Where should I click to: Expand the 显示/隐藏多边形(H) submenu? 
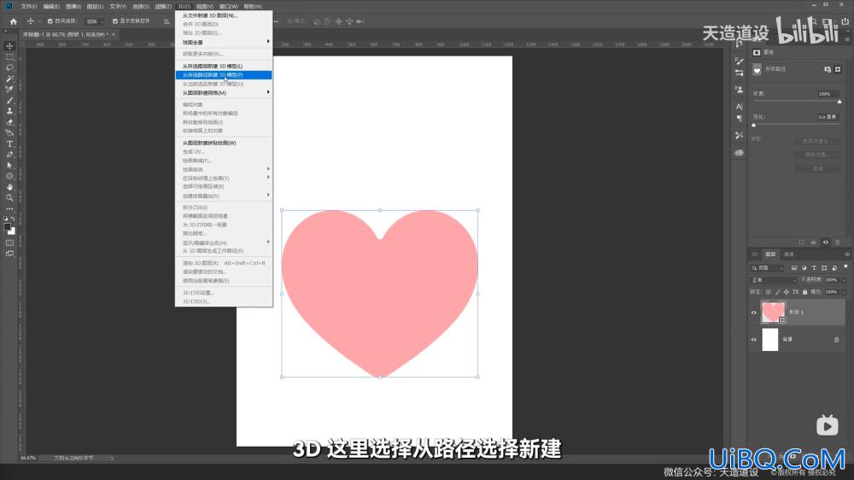[x=224, y=243]
